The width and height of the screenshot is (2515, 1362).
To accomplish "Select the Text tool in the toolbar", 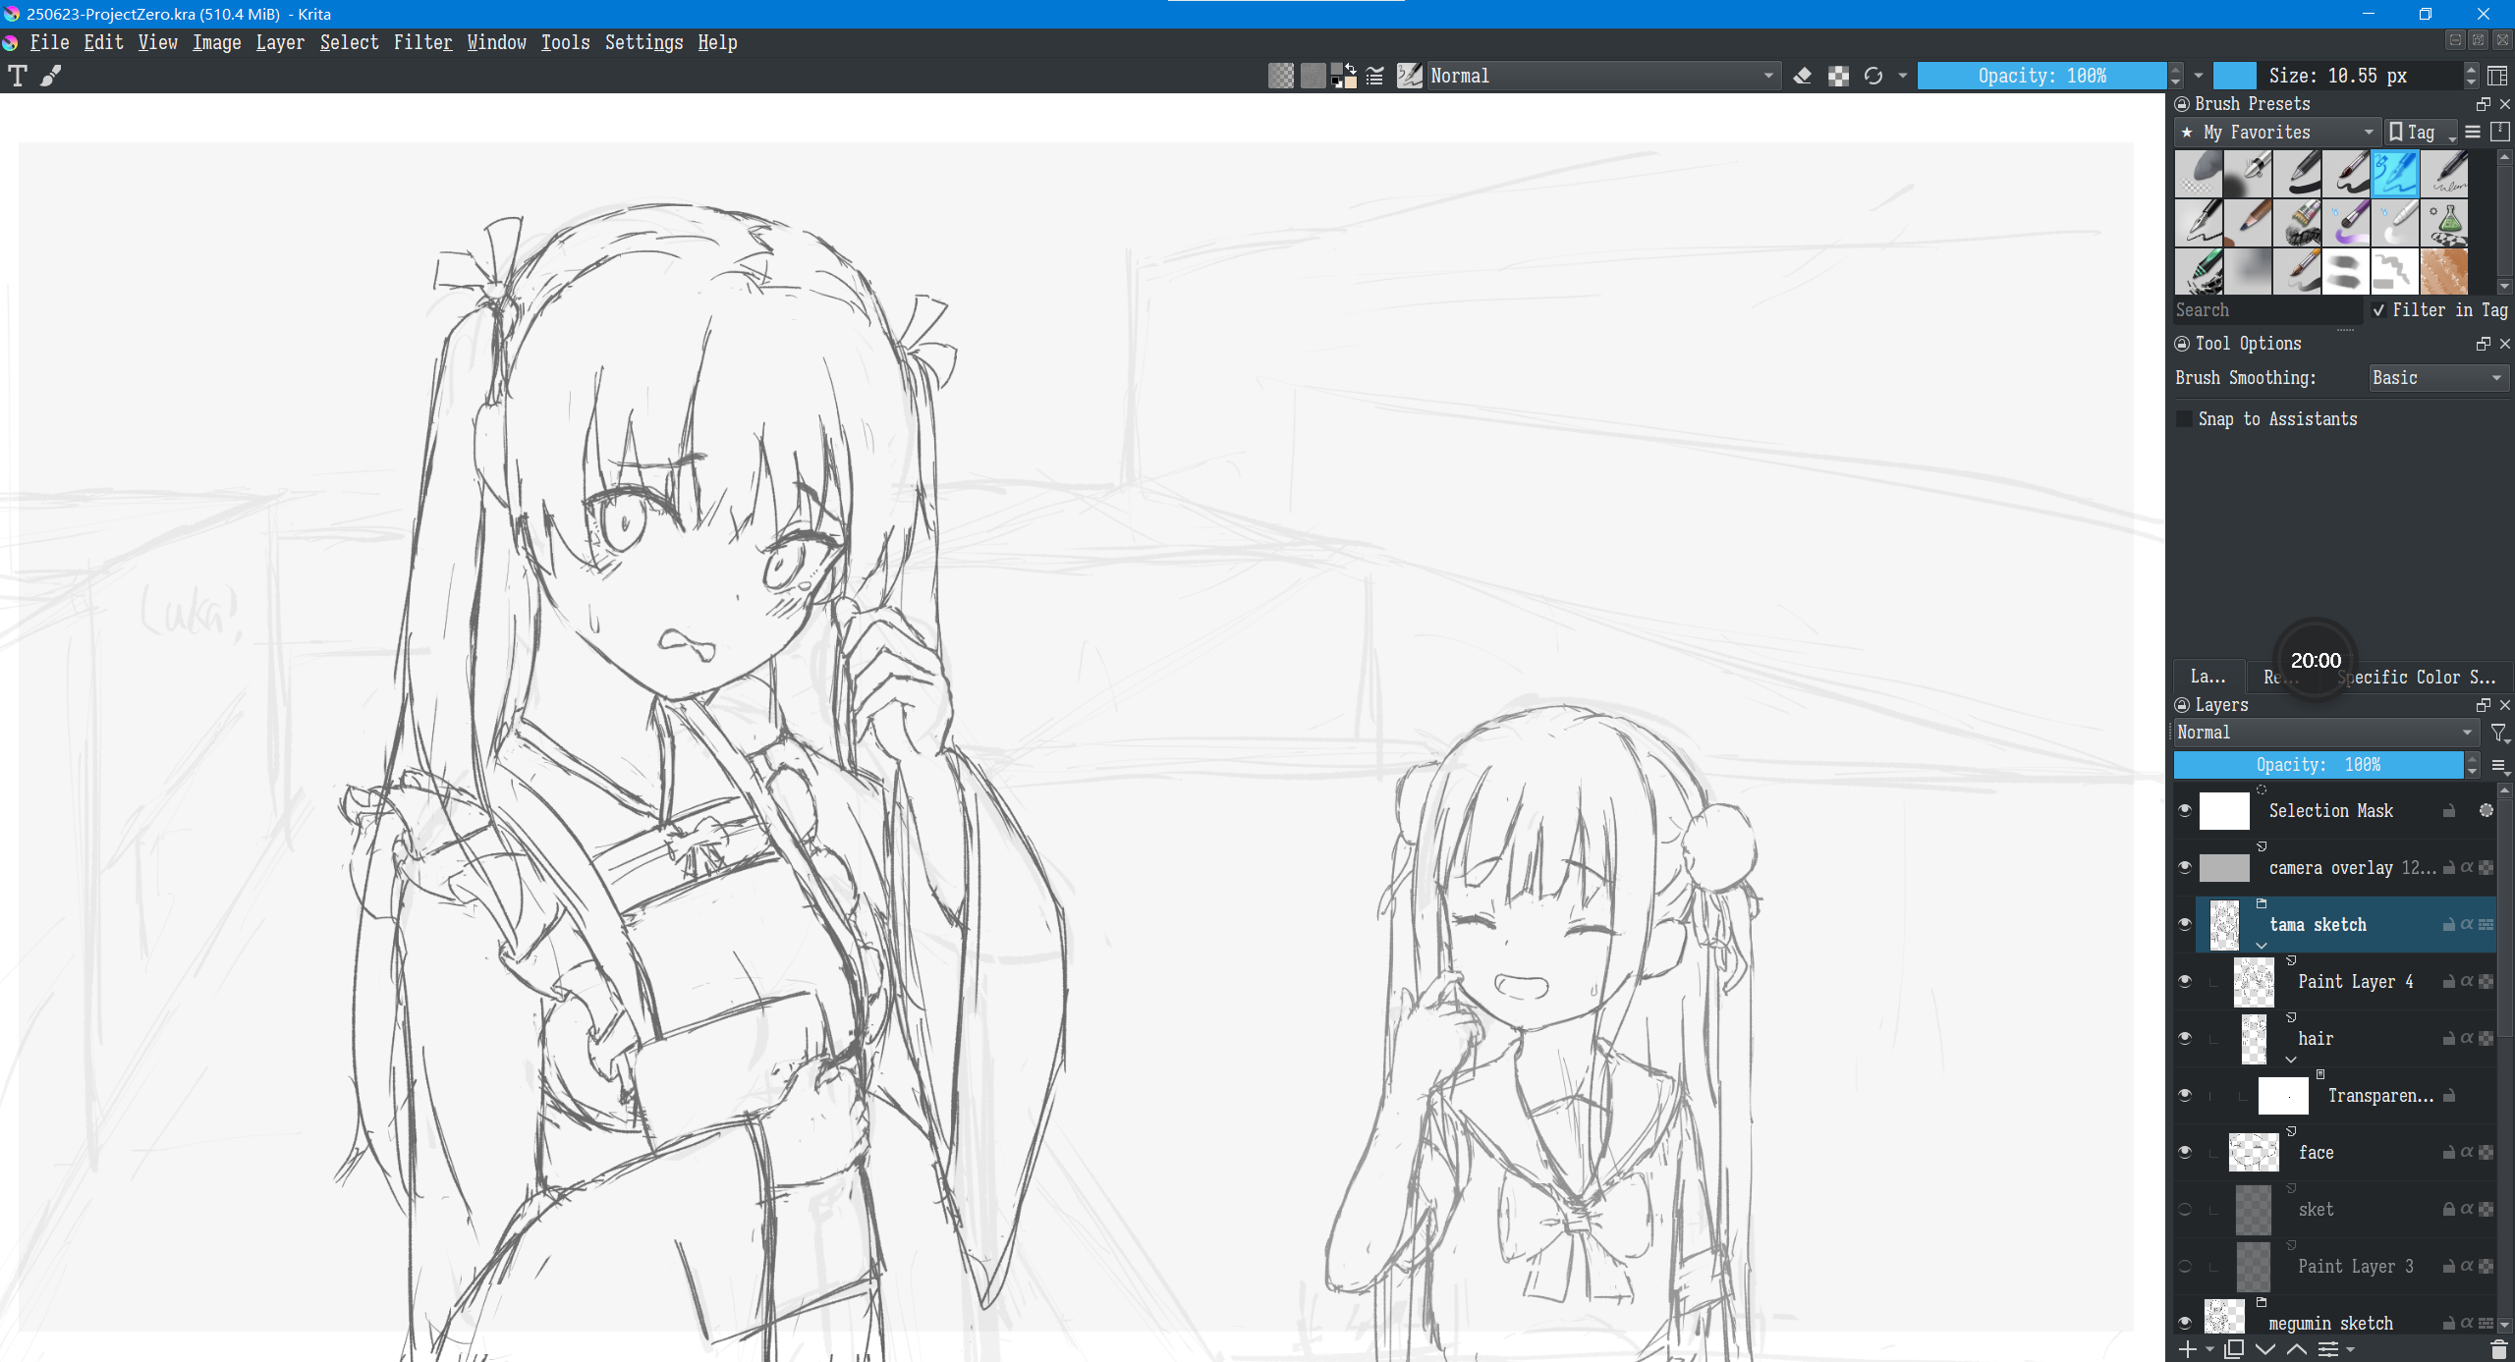I will point(18,76).
